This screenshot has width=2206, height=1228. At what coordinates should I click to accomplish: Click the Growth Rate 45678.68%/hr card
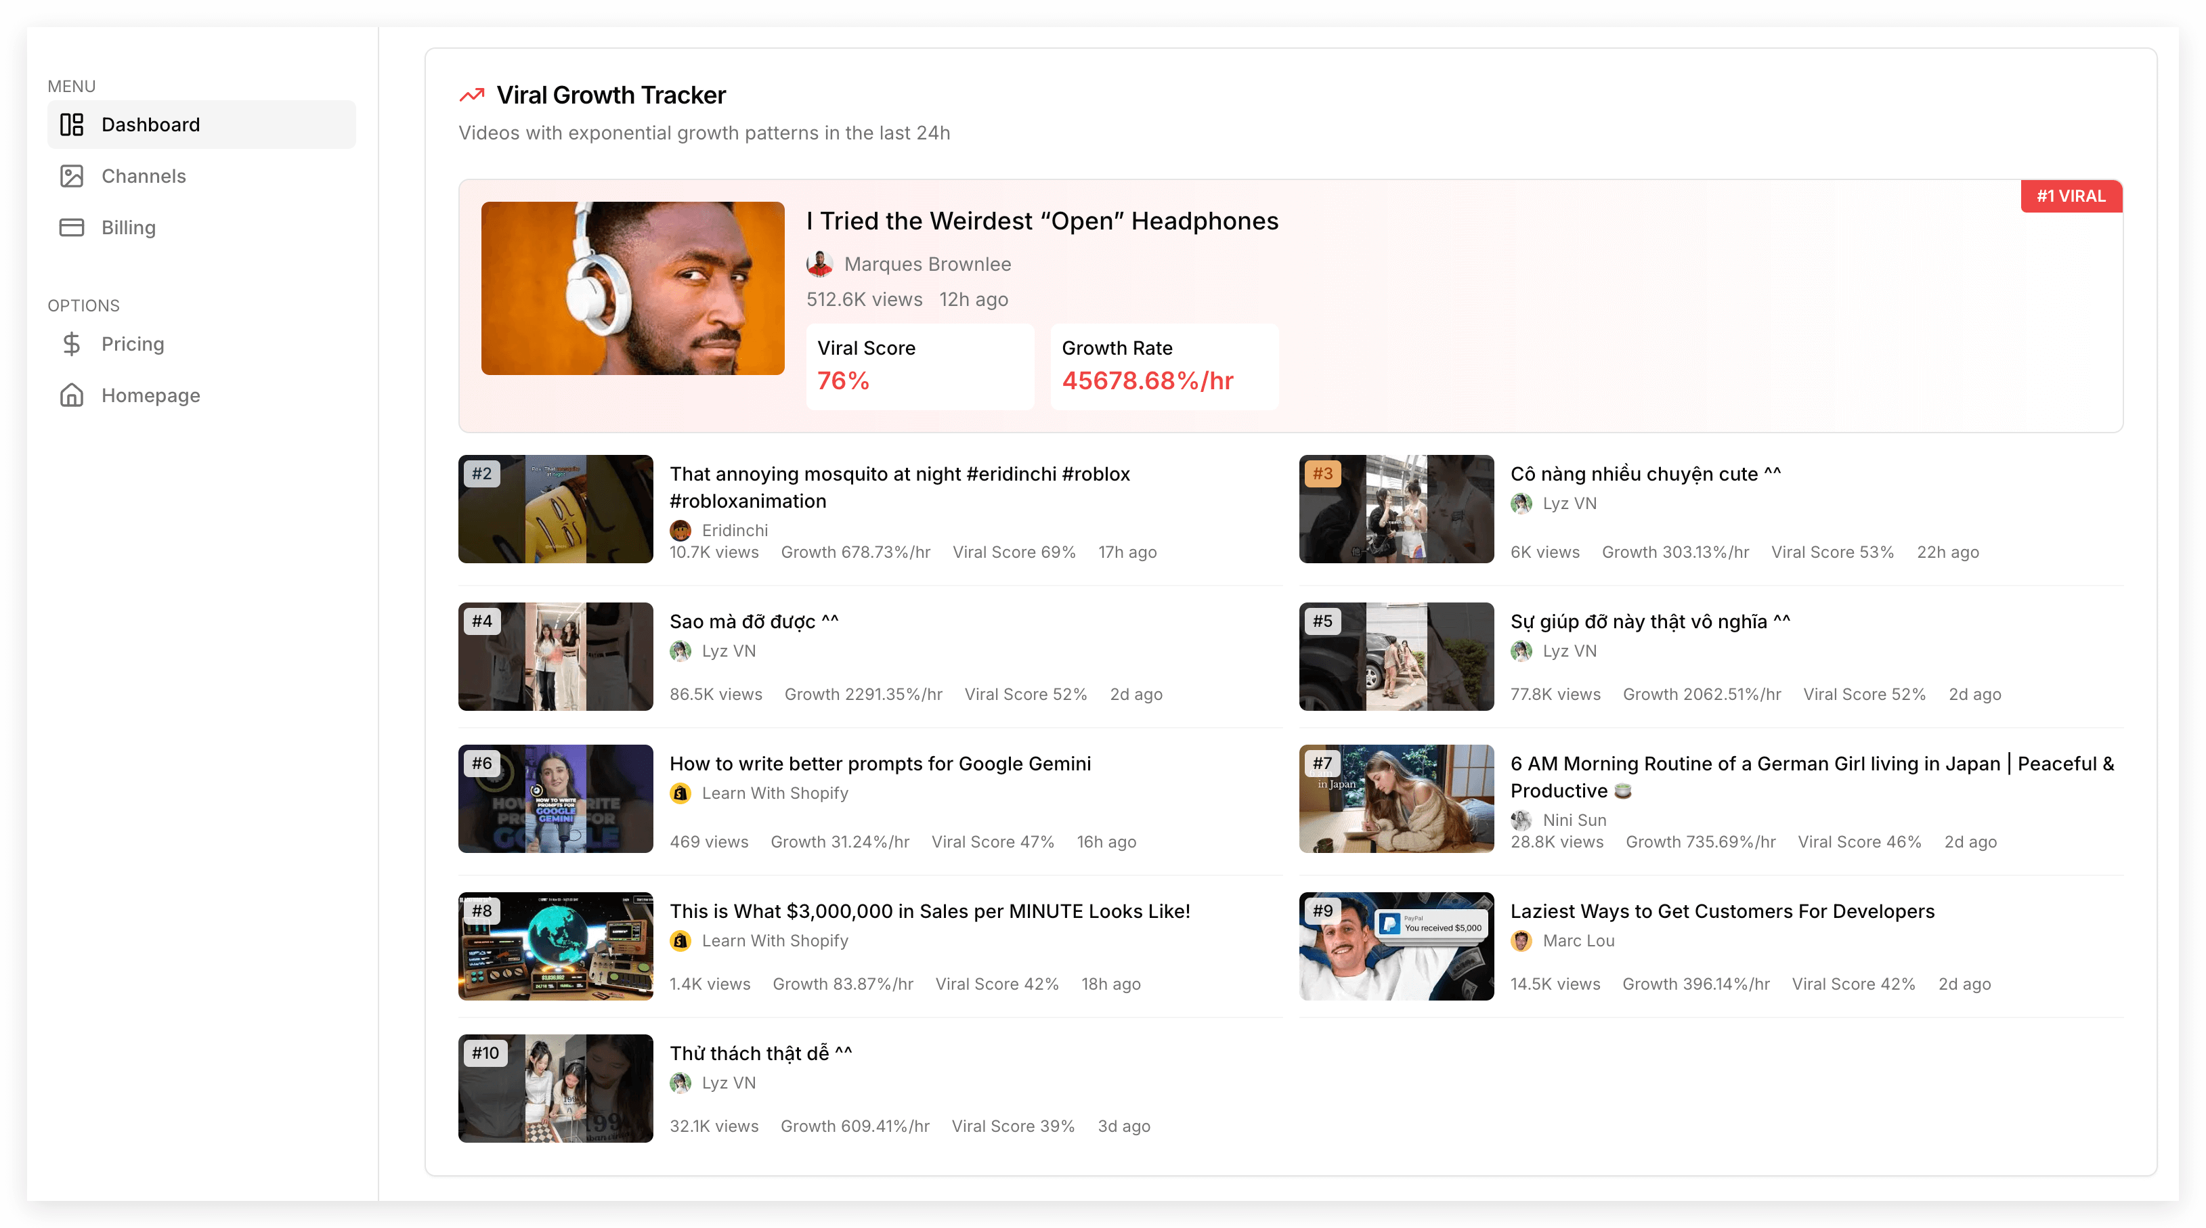click(1164, 366)
